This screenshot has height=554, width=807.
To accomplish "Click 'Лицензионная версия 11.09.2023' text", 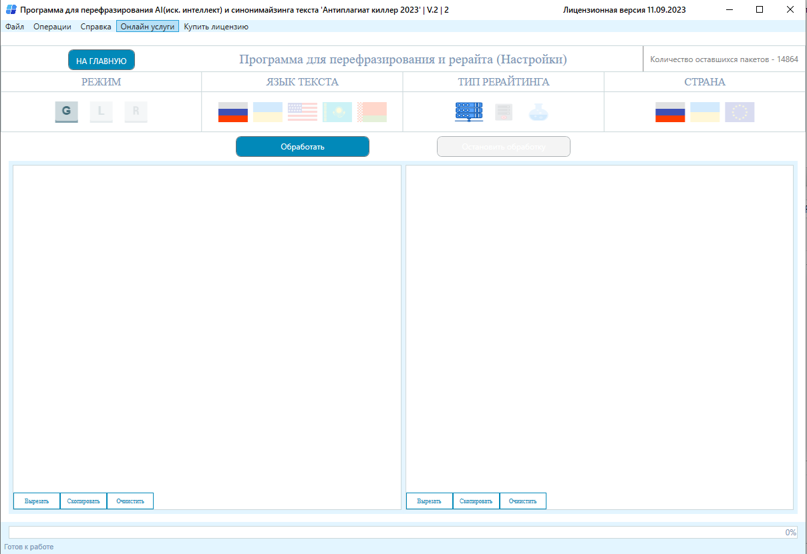I will pos(624,10).
